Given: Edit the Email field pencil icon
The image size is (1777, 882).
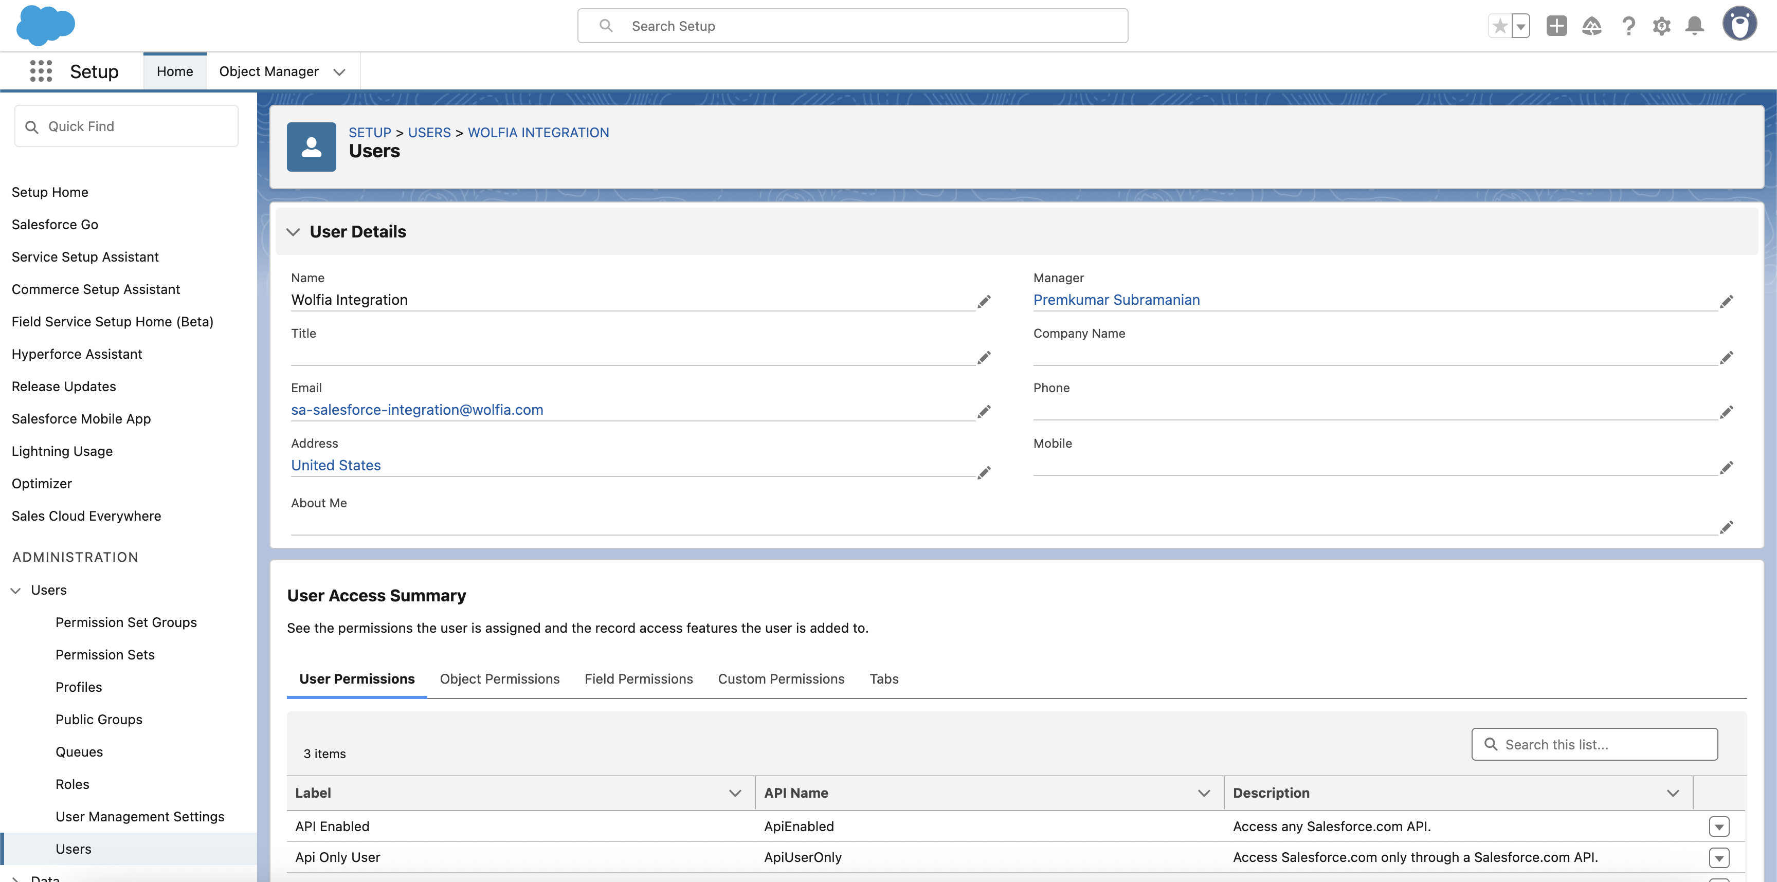Looking at the screenshot, I should click(x=984, y=411).
